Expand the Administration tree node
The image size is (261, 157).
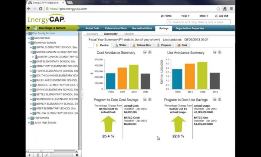click(x=29, y=38)
